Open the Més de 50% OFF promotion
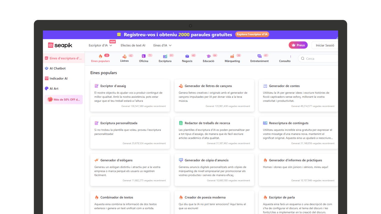The height and width of the screenshot is (214, 381). (x=63, y=99)
